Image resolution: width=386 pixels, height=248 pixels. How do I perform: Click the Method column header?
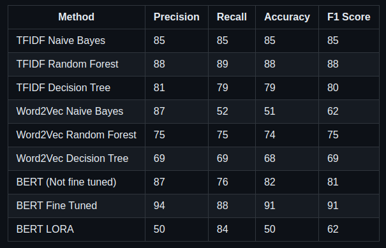click(77, 17)
